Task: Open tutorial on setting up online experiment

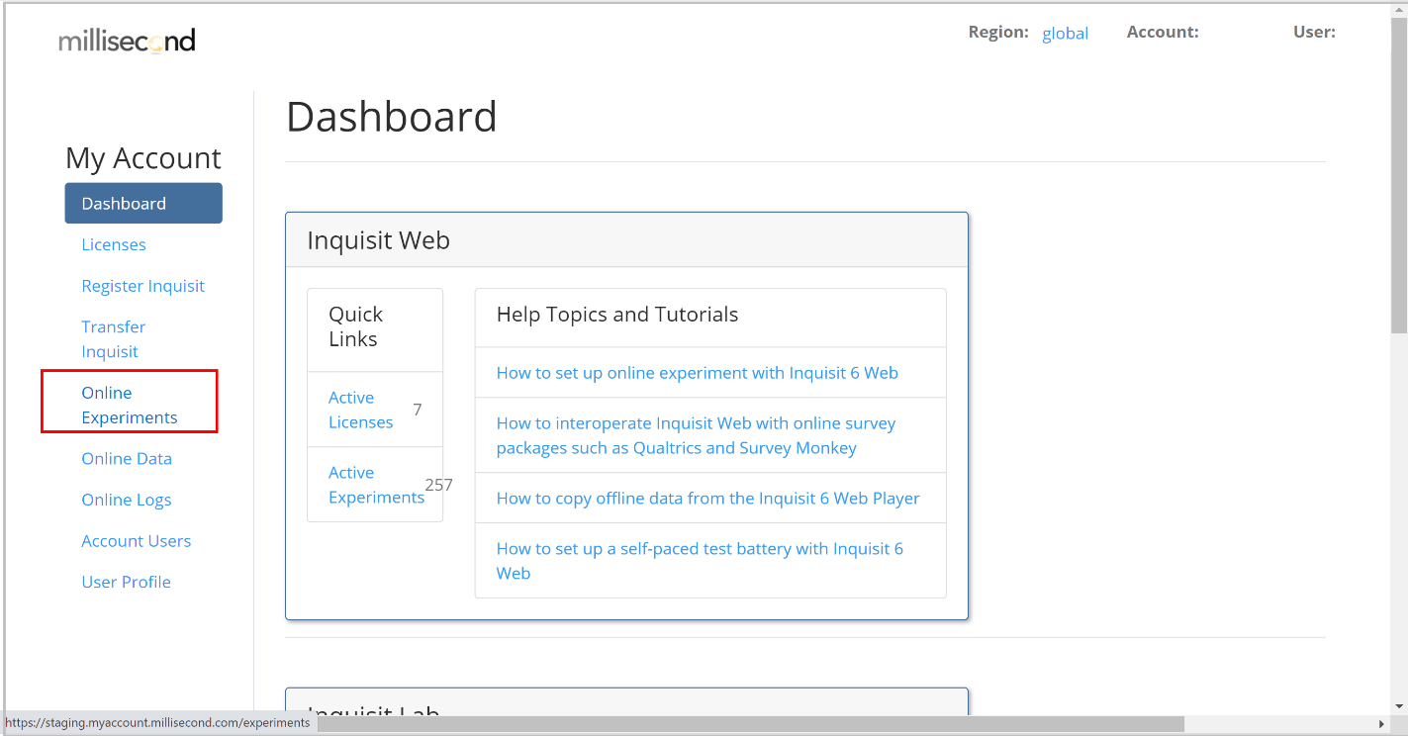Action: [698, 373]
